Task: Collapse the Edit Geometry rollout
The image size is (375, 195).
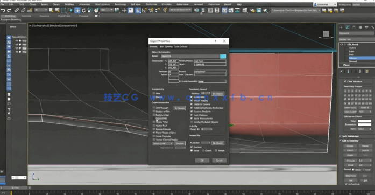Action: (356, 141)
